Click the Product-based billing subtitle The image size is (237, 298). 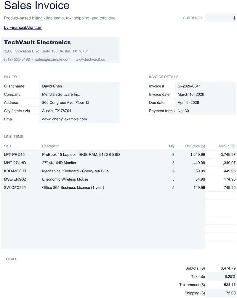pos(60,18)
